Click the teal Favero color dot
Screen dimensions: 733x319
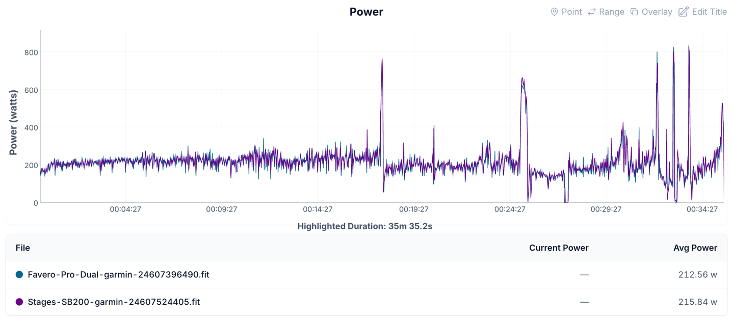(x=19, y=275)
